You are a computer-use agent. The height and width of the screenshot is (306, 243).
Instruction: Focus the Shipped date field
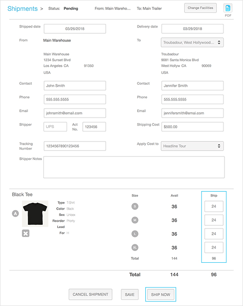point(75,29)
